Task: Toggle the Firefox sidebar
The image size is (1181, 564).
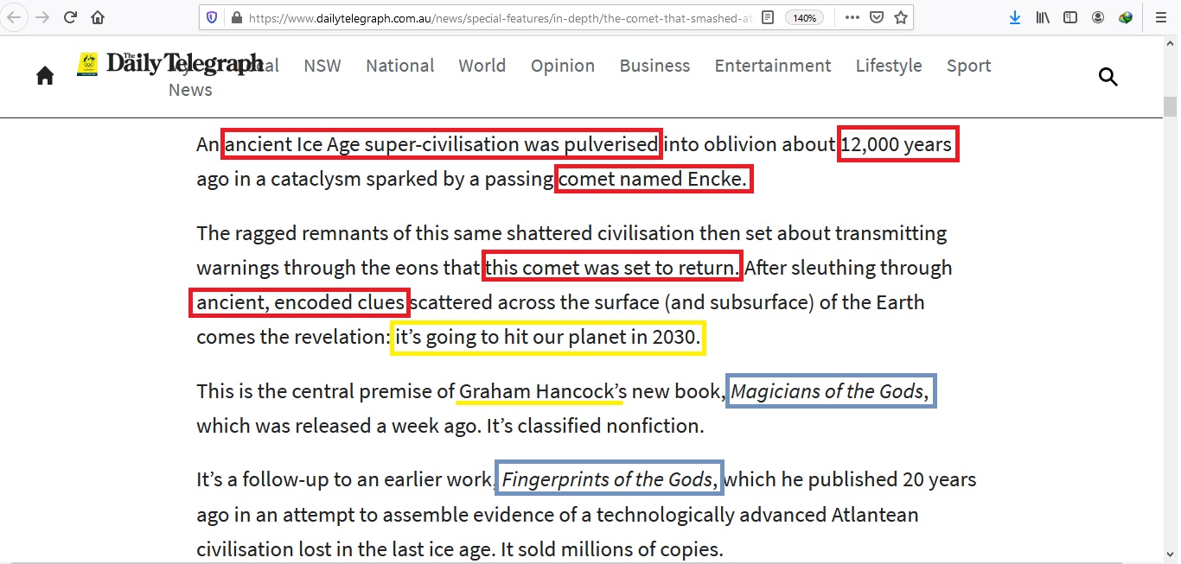Action: point(1070,17)
